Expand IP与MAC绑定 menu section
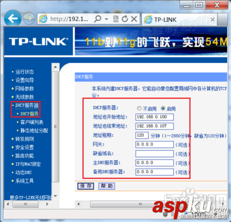This screenshot has width=231, height=222. tap(28, 164)
